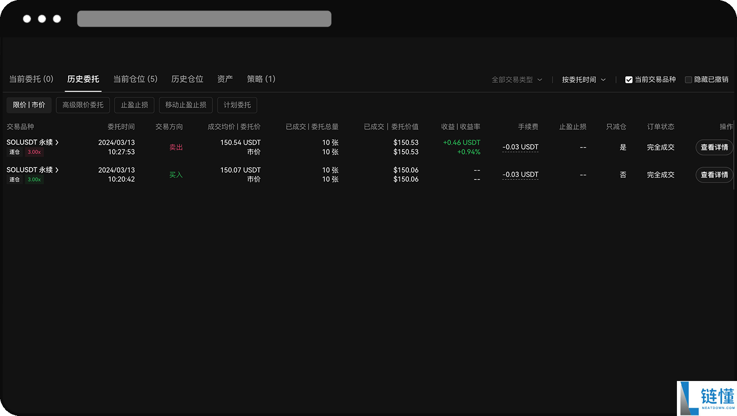The height and width of the screenshot is (416, 737).
Task: Click the 3.00x leverage tag on sell order
Action: click(34, 151)
